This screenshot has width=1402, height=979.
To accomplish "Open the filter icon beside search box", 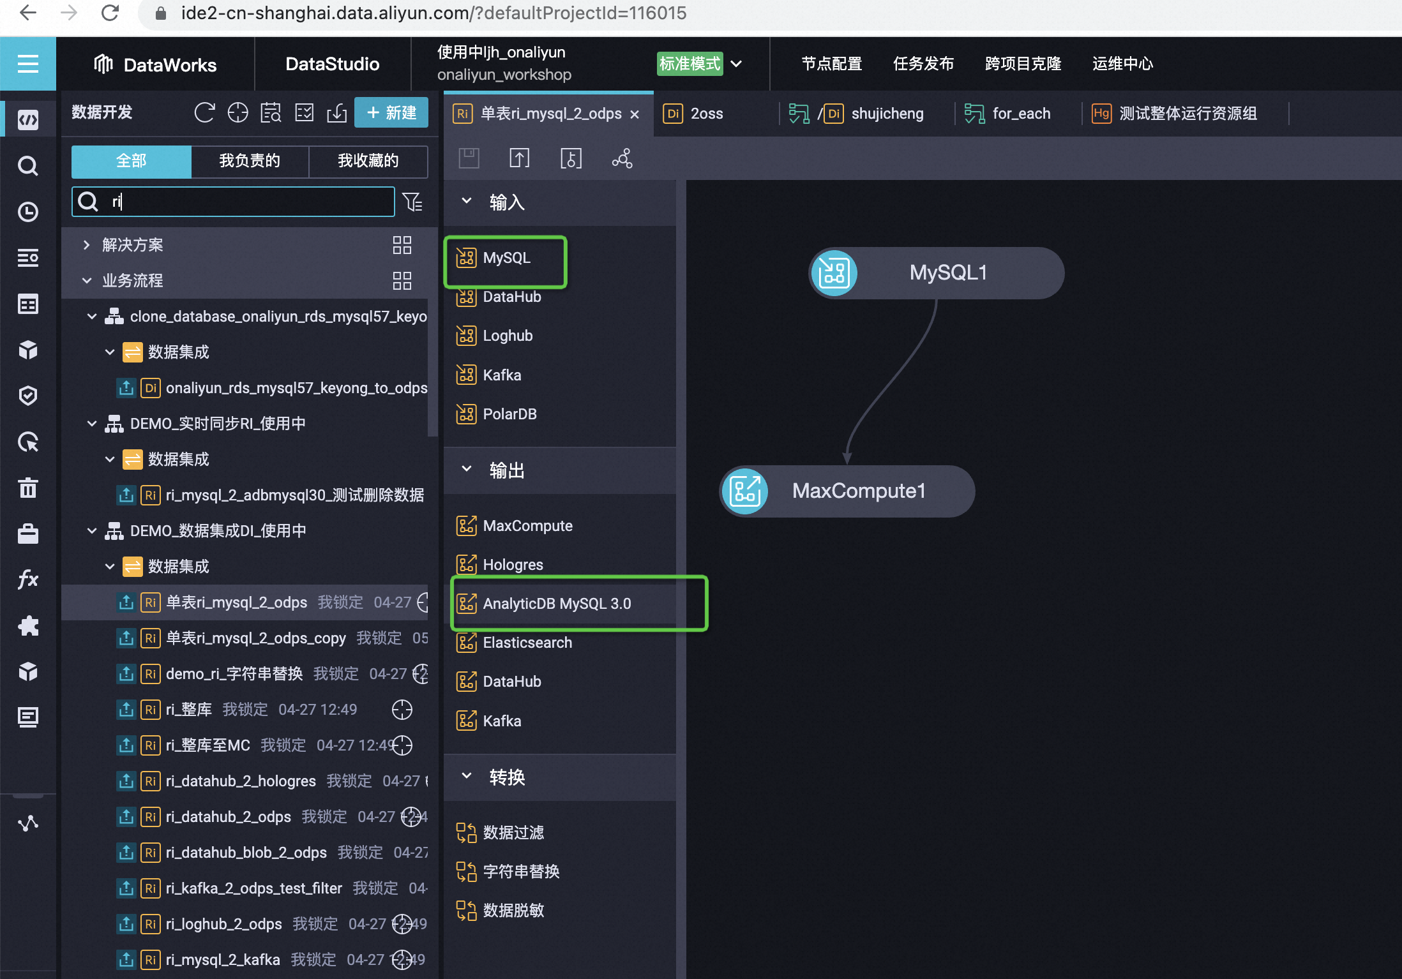I will 412,202.
